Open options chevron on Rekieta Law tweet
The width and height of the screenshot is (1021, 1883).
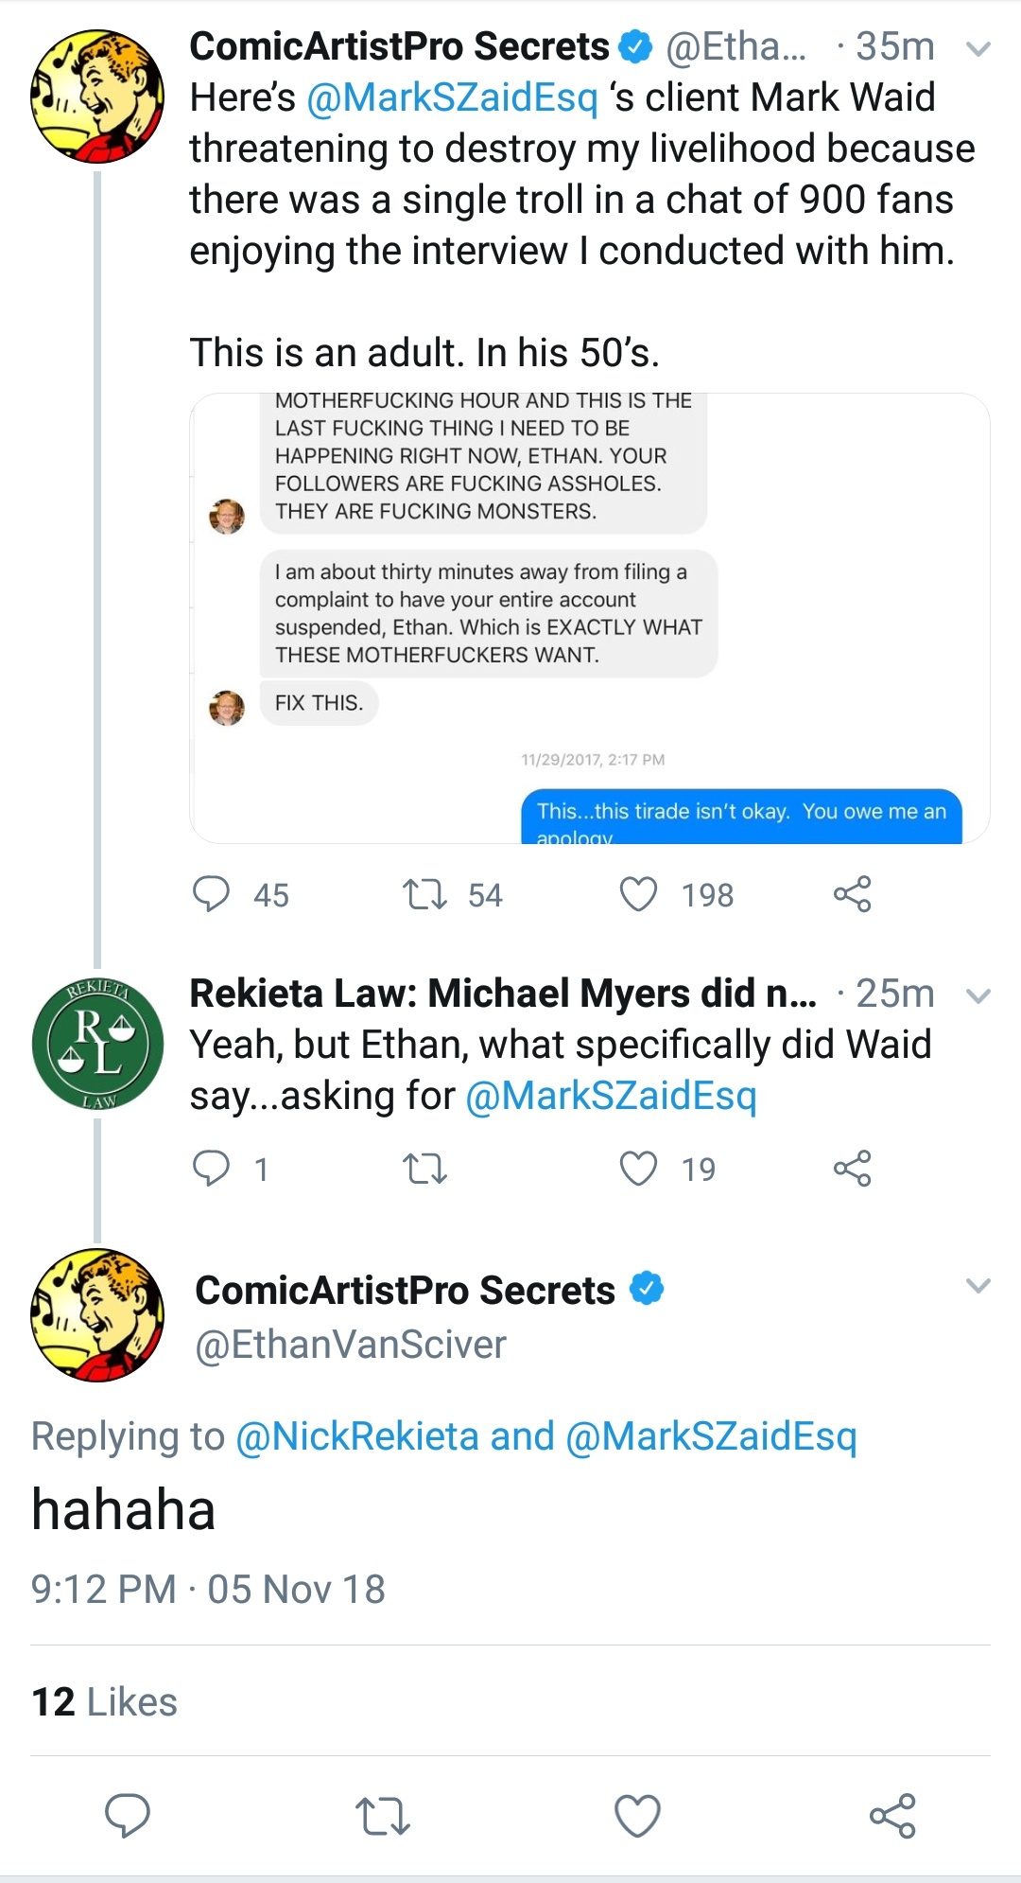978,995
